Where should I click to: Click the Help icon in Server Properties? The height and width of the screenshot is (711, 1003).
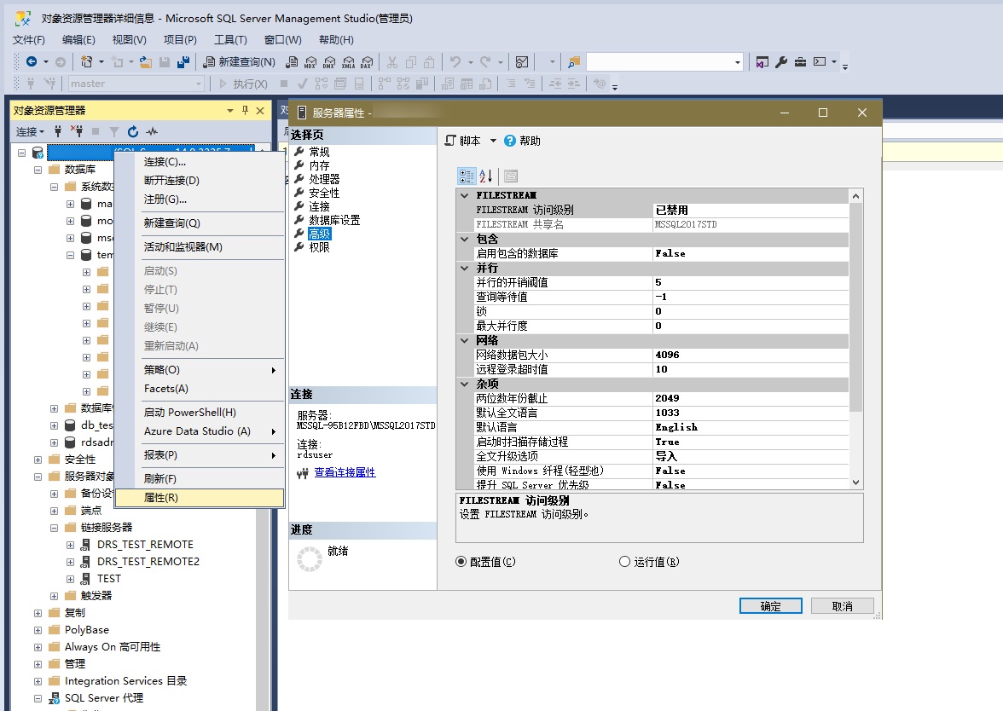click(510, 141)
